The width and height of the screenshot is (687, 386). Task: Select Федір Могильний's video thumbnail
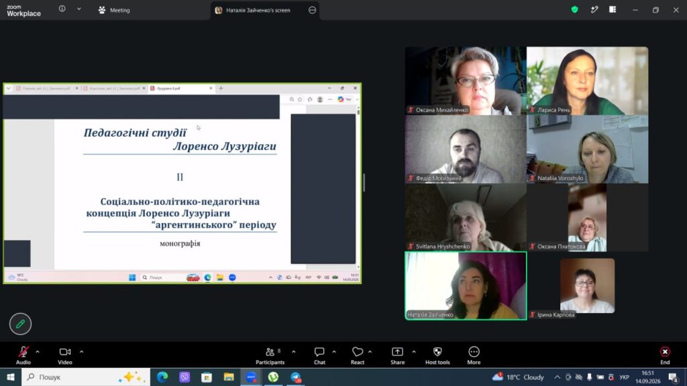click(466, 149)
